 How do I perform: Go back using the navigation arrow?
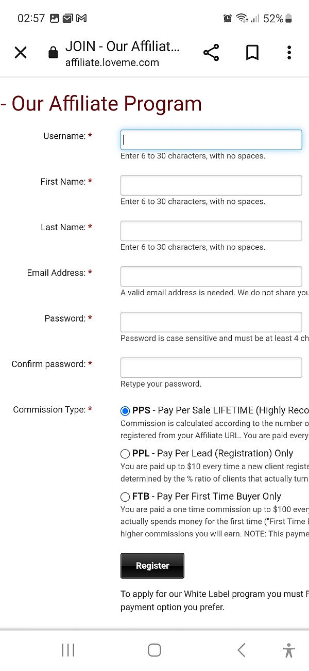click(241, 650)
